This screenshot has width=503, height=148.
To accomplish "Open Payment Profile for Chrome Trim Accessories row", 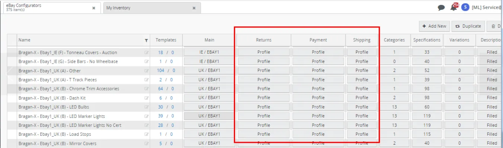I will 318,89.
